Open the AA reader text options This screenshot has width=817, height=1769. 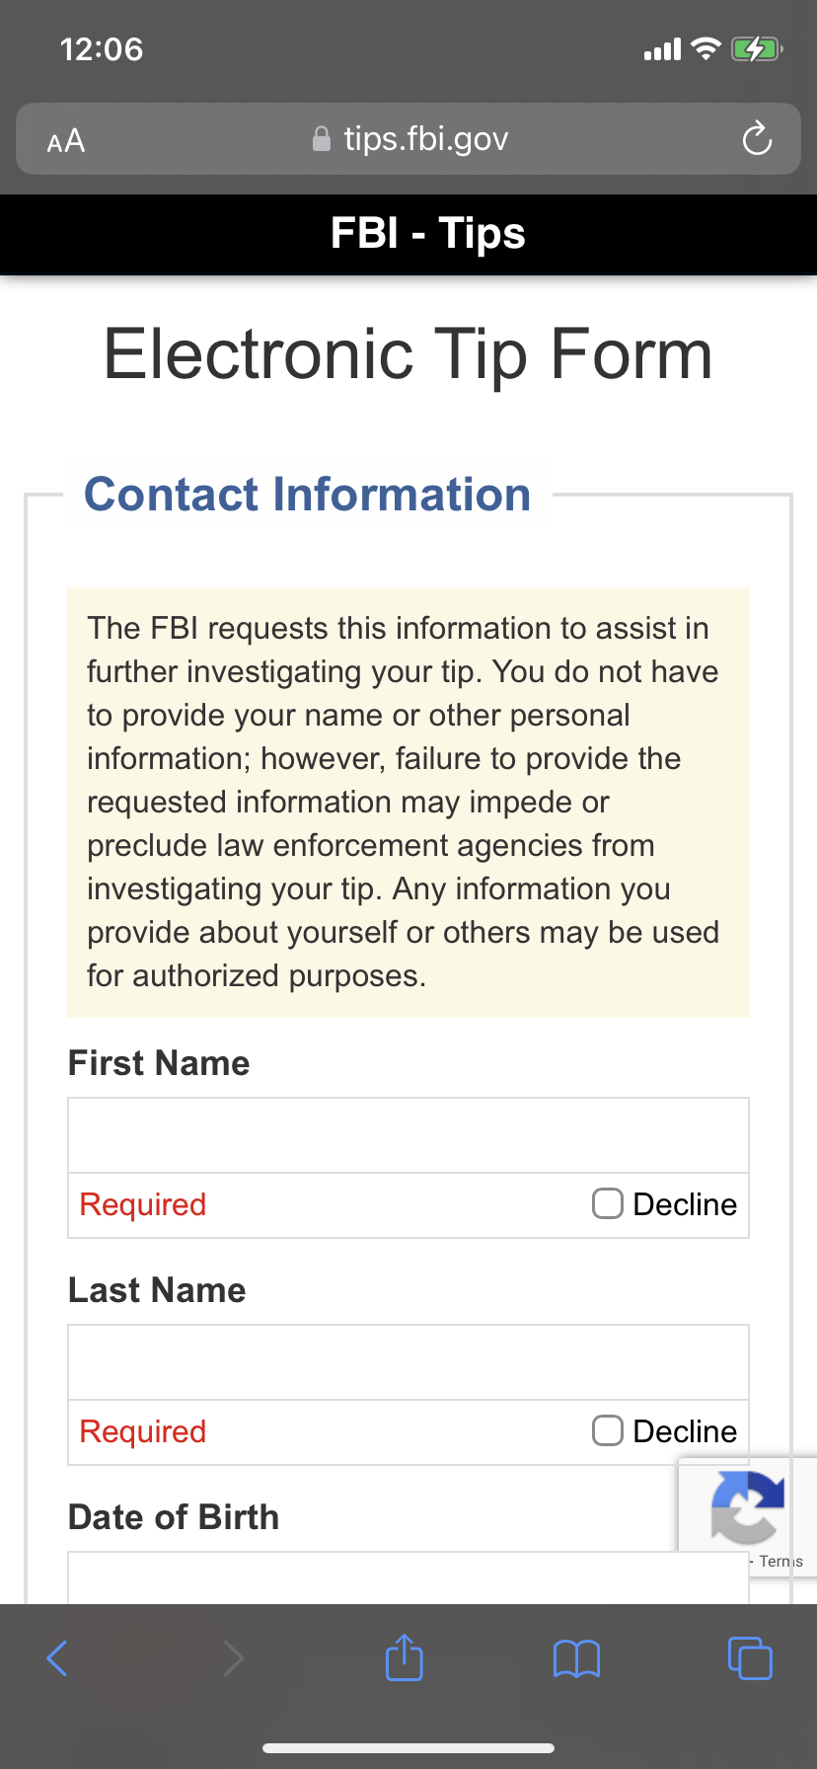(x=66, y=141)
